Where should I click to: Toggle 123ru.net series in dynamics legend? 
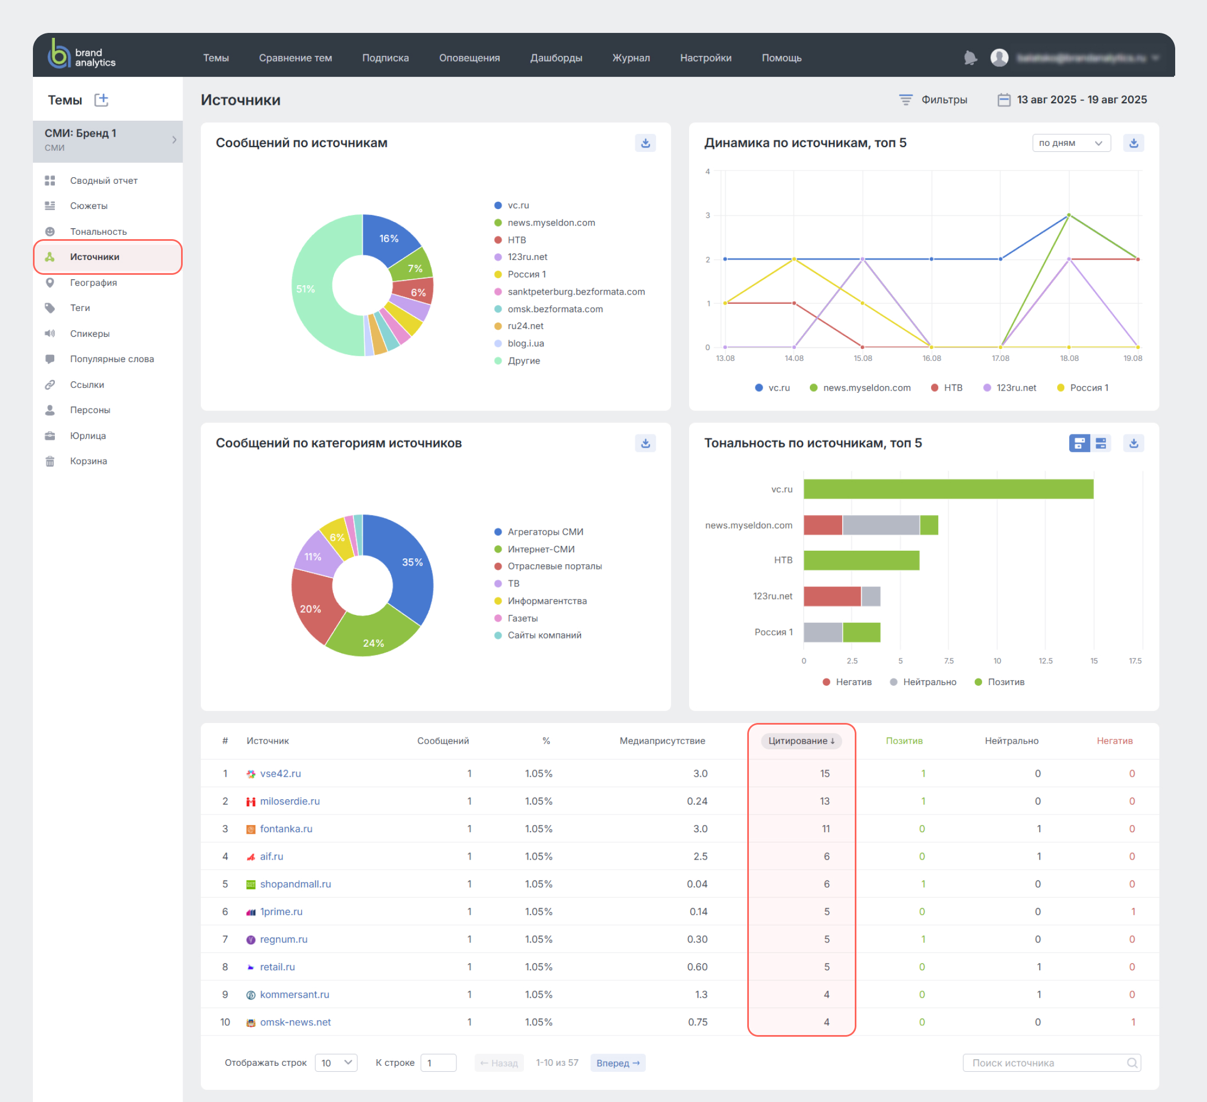point(1009,388)
